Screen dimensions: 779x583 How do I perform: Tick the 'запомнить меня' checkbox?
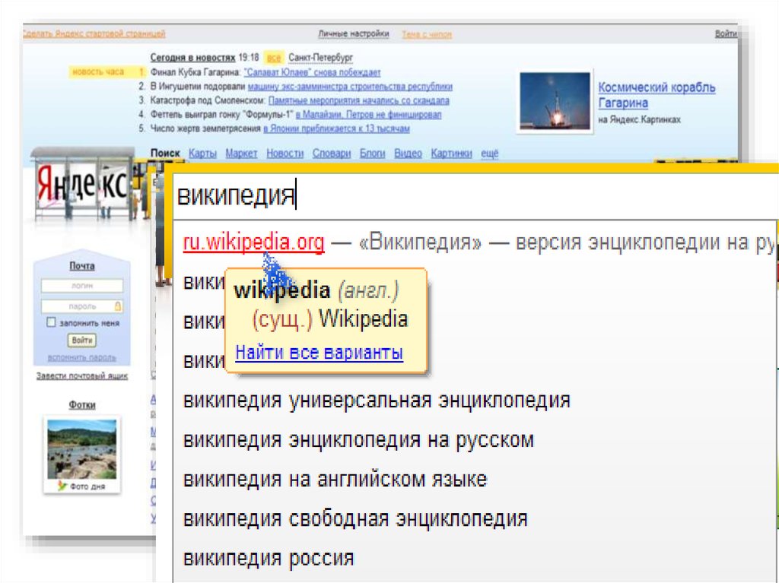(x=51, y=322)
